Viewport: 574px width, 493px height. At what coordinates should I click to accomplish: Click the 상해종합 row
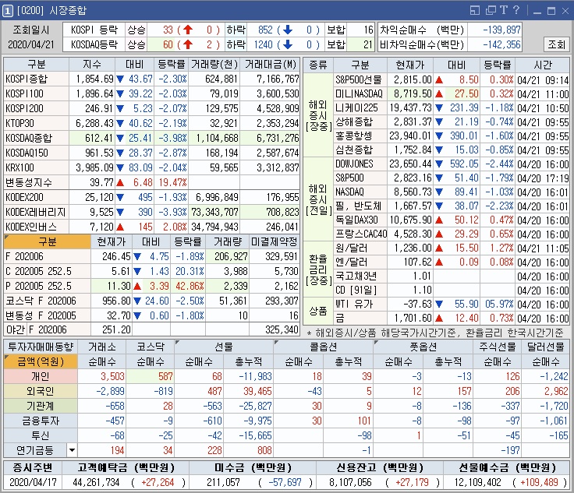click(452, 121)
